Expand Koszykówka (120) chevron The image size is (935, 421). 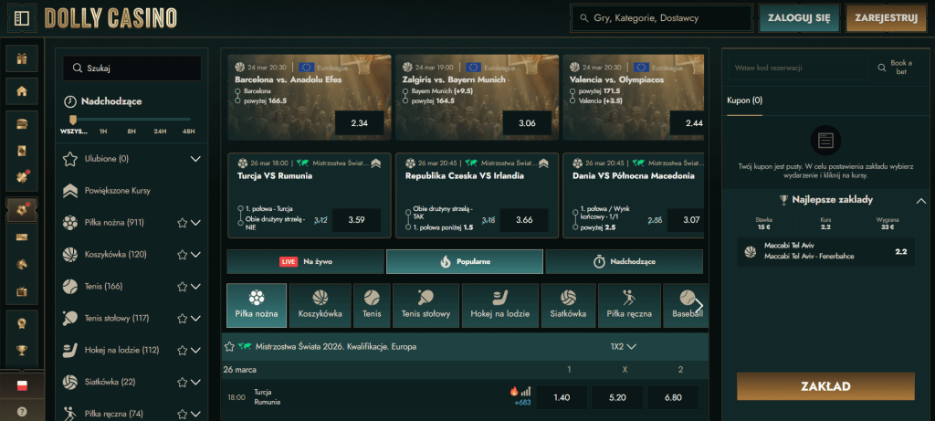pos(195,255)
